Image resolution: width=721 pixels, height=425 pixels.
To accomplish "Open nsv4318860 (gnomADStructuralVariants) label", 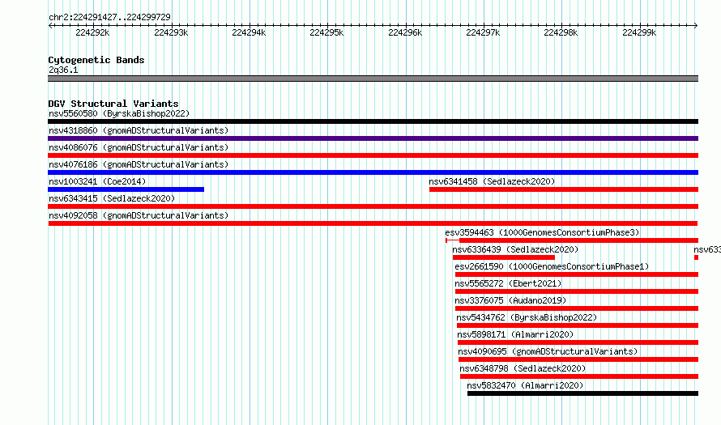I will [139, 130].
